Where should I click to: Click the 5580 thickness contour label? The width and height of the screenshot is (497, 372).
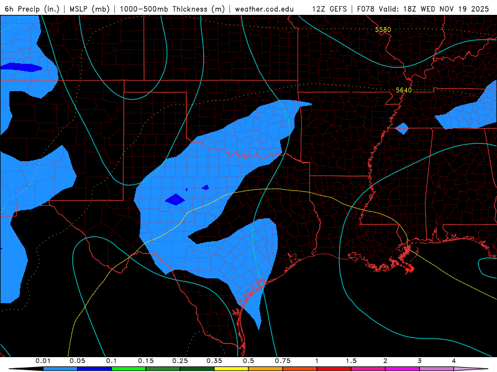pos(383,30)
